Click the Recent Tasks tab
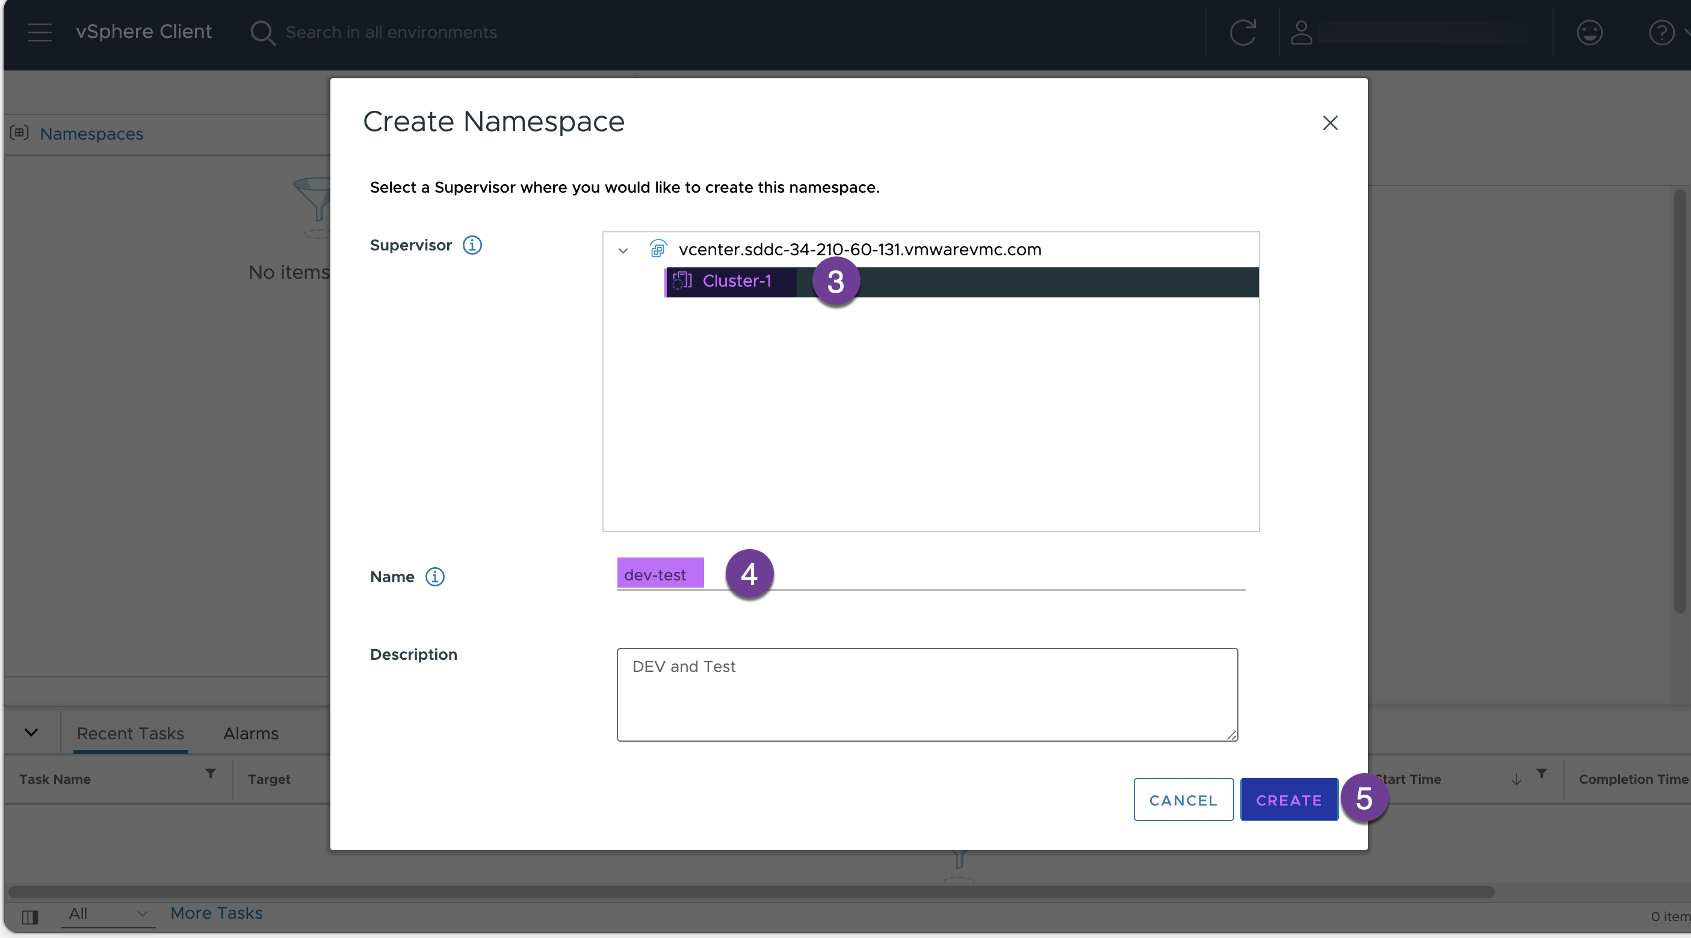 click(129, 731)
